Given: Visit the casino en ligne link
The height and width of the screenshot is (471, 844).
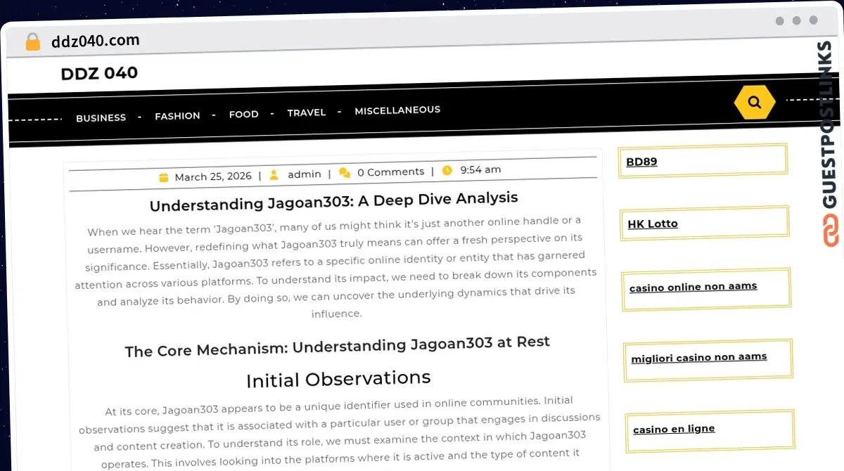Looking at the screenshot, I should (x=674, y=429).
